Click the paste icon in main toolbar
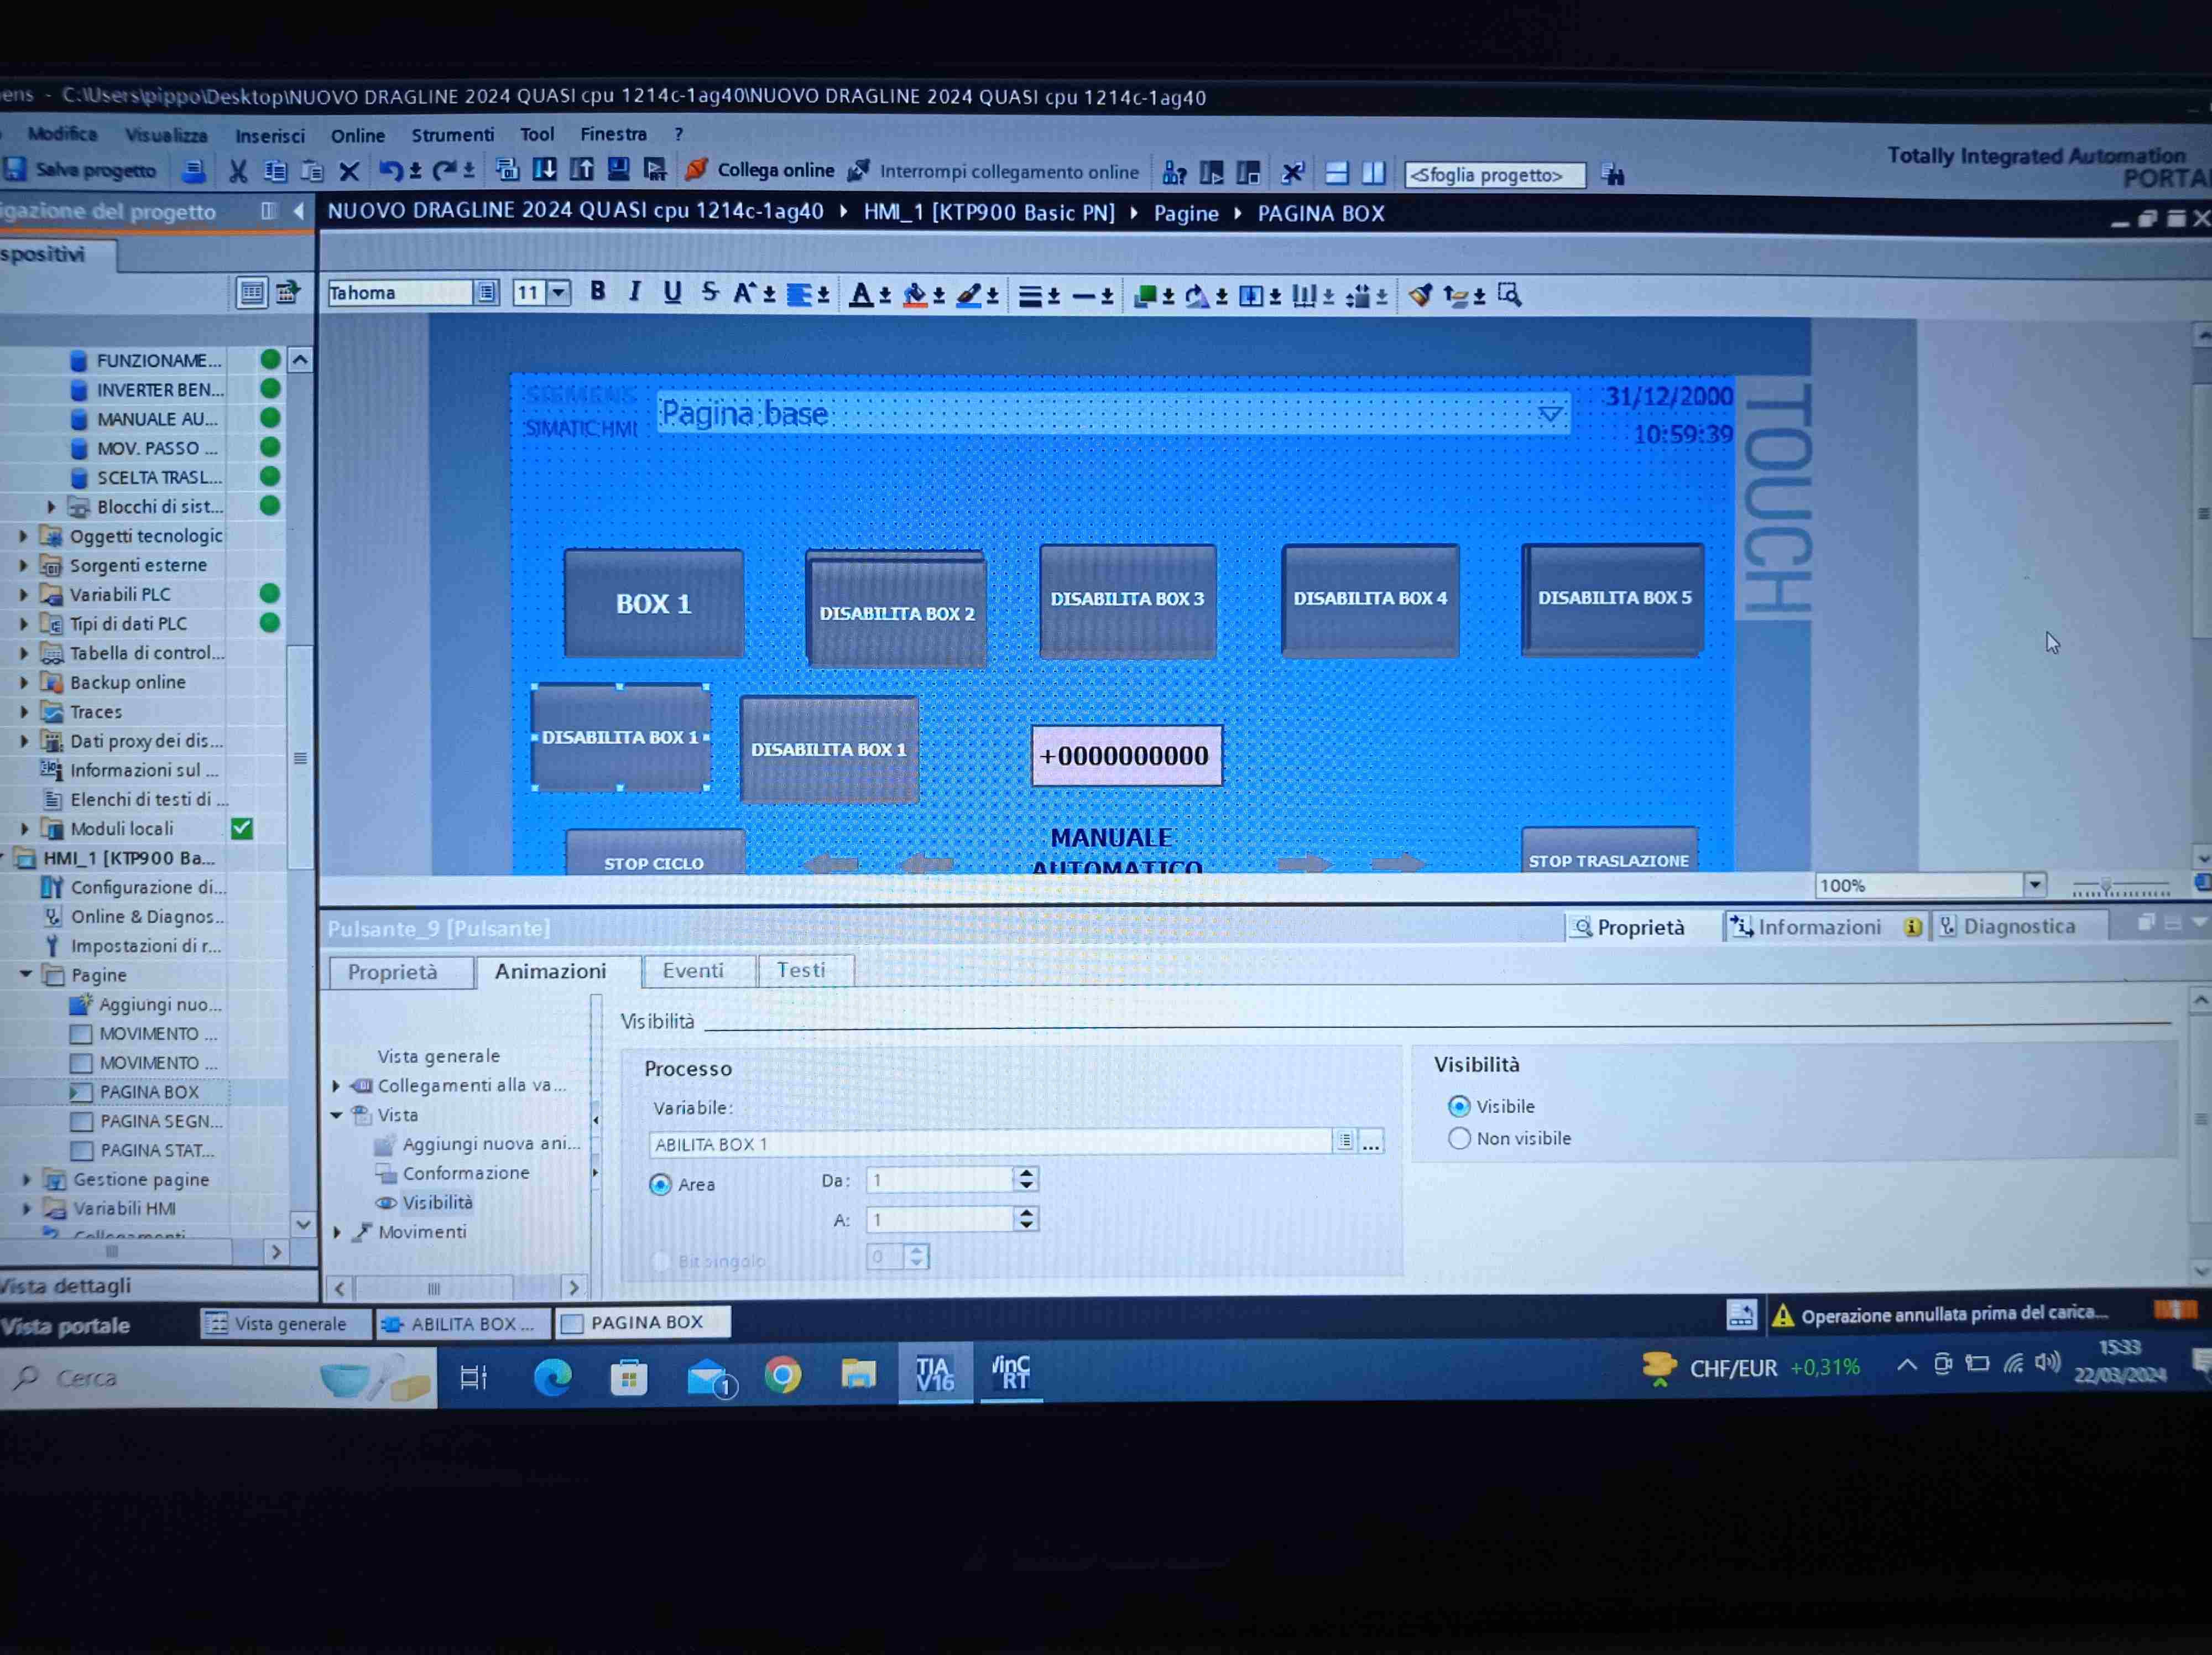2212x1655 pixels. (x=312, y=171)
